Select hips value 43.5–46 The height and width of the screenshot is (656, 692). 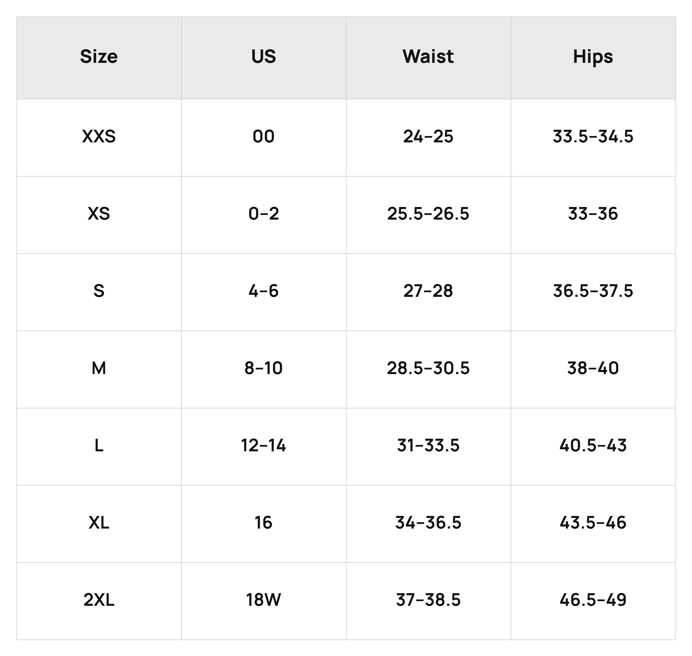[593, 524]
